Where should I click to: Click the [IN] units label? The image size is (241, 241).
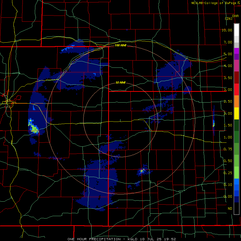click(x=229, y=18)
